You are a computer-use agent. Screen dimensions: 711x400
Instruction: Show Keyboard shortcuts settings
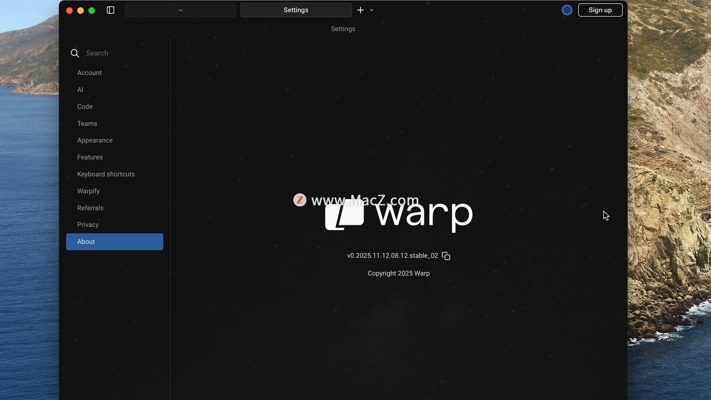[x=106, y=174]
